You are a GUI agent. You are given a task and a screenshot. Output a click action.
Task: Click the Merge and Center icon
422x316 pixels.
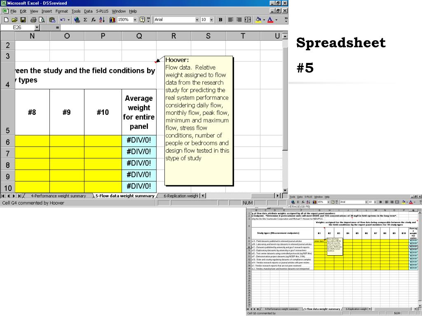point(248,20)
